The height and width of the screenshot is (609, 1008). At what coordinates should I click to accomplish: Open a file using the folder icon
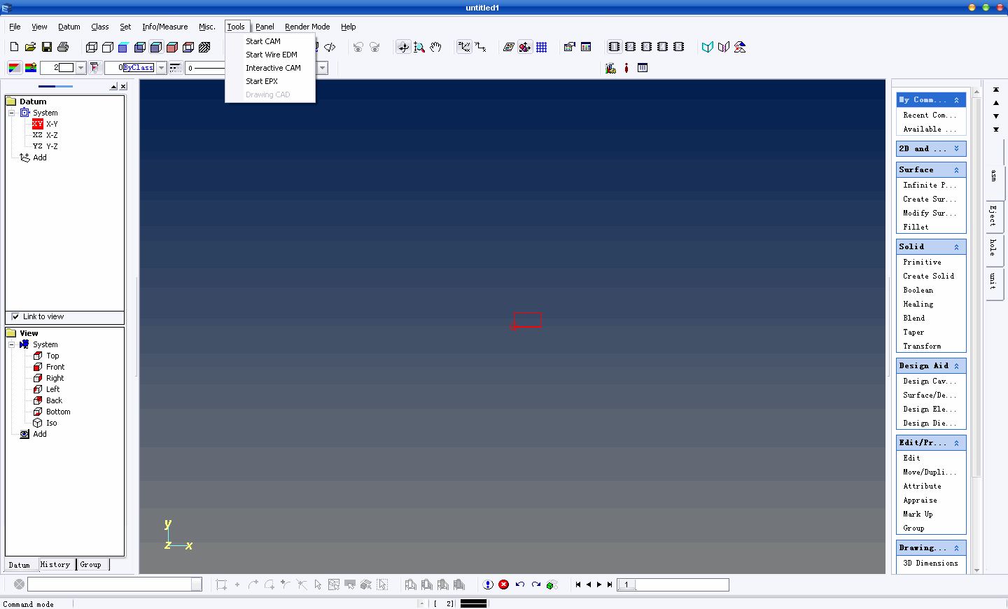[30, 47]
